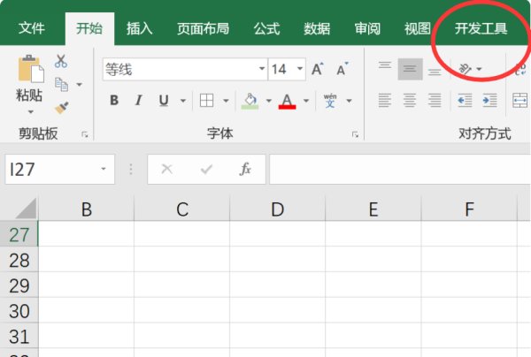Click the Paste clipboard icon

[x=31, y=69]
